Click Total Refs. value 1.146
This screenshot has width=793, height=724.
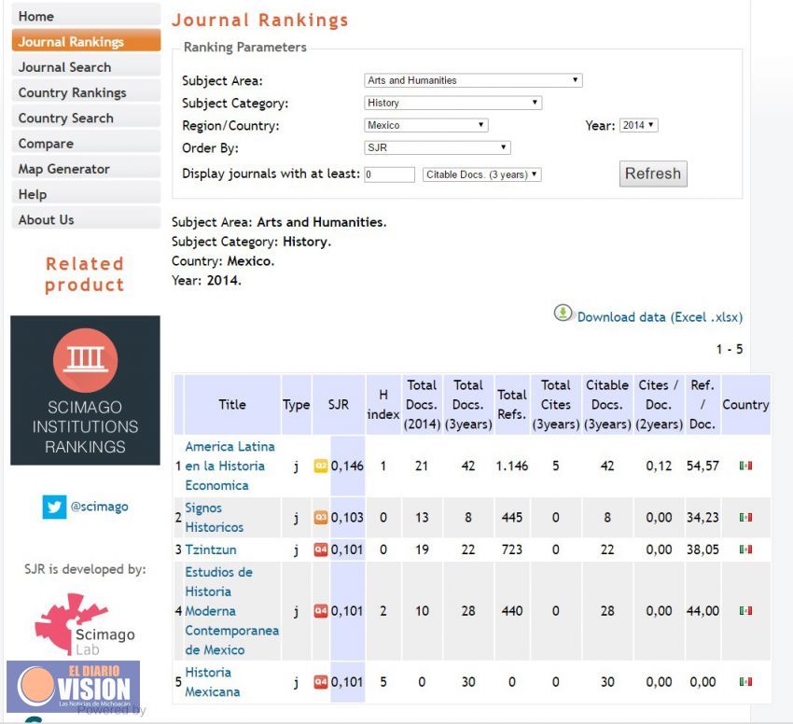(x=512, y=466)
